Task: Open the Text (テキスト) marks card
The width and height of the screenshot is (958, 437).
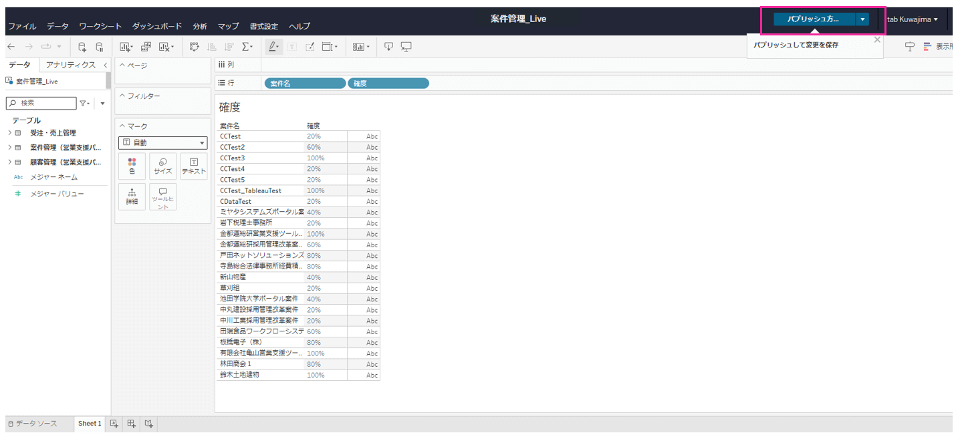Action: tap(194, 166)
